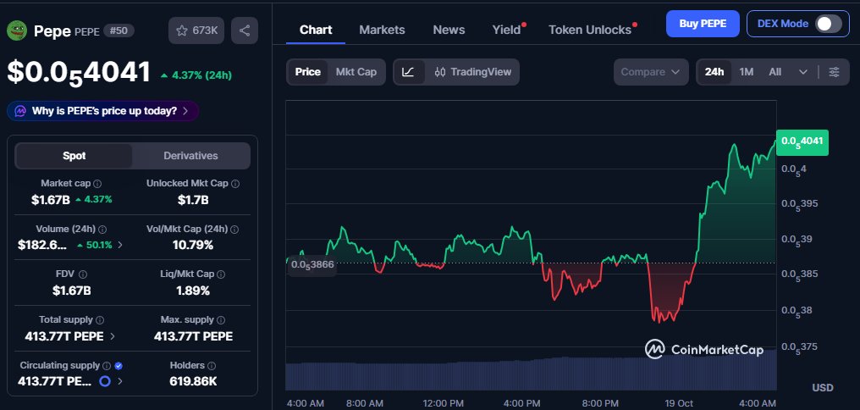Choose the 24h time range
Screen dimensions: 860x410
[714, 72]
